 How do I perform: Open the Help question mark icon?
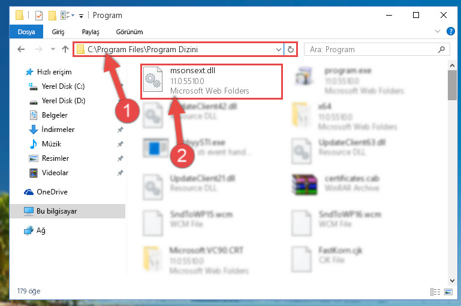(450, 31)
